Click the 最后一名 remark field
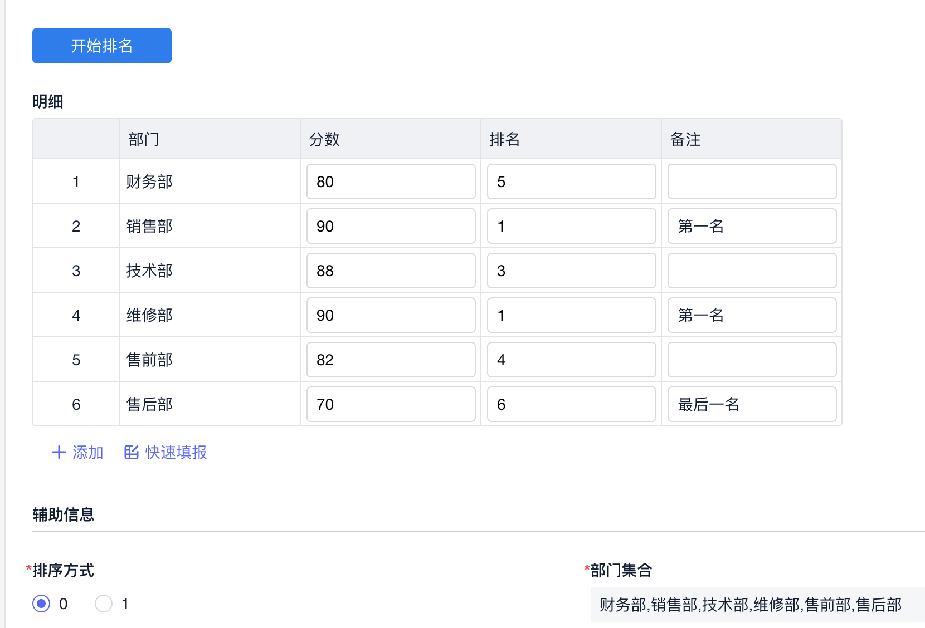 point(752,404)
